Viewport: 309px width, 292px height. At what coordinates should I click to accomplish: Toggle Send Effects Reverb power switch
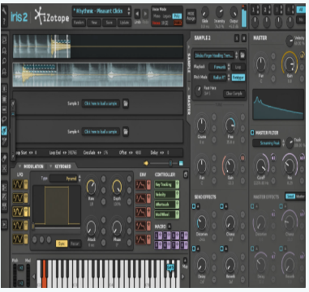point(222,248)
